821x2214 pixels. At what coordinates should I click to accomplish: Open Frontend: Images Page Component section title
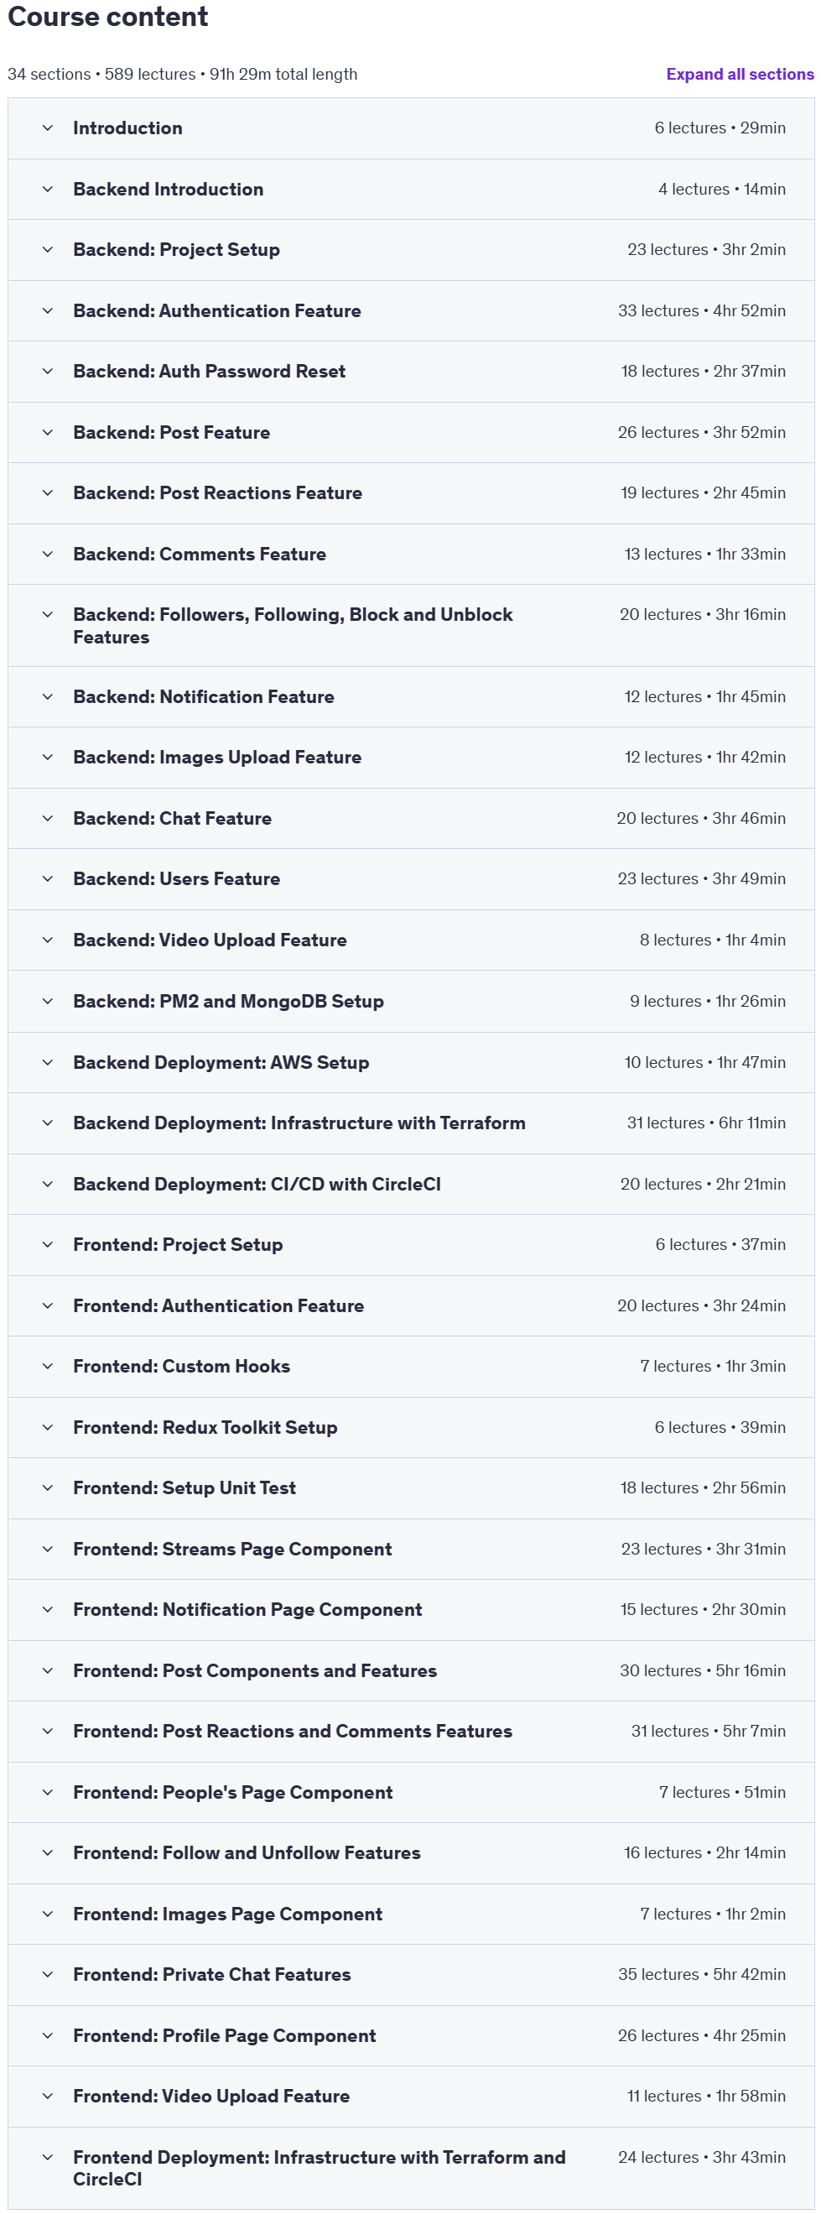click(x=227, y=1914)
